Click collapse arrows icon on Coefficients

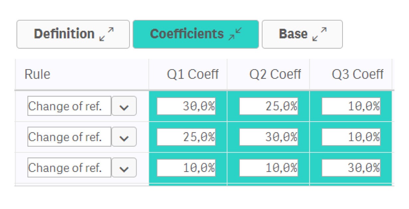click(x=235, y=34)
